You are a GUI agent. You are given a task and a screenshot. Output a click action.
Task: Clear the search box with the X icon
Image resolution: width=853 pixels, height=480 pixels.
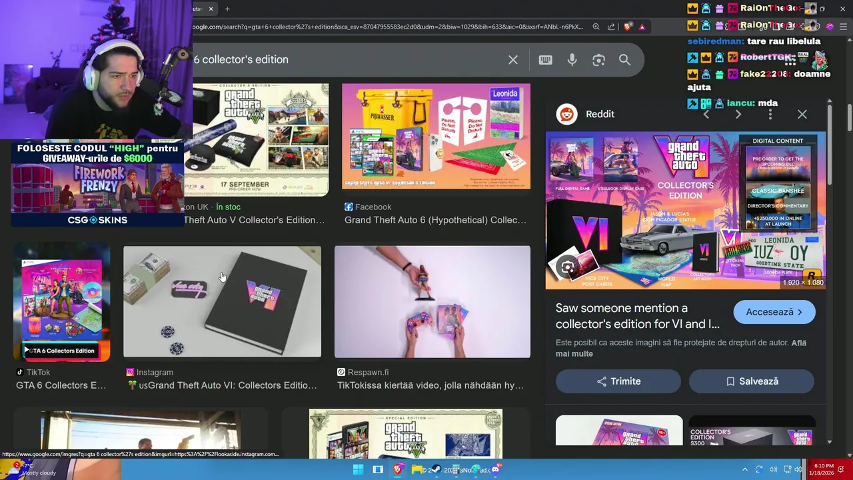[513, 60]
